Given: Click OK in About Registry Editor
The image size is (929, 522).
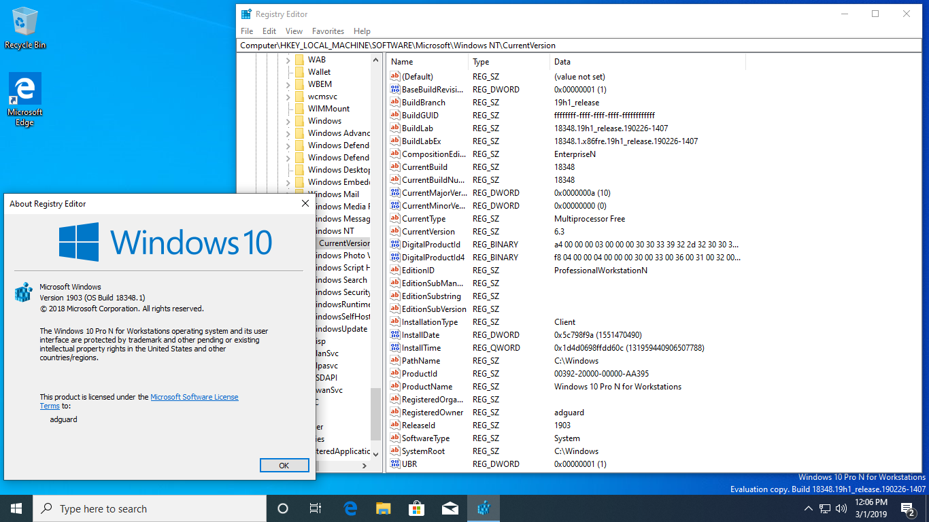Looking at the screenshot, I should click(x=284, y=466).
